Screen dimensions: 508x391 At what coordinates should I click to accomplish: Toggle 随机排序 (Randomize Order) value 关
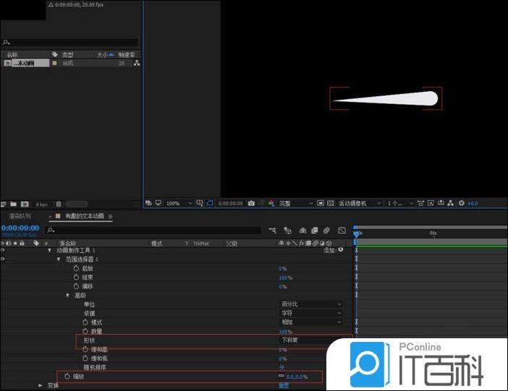point(282,367)
